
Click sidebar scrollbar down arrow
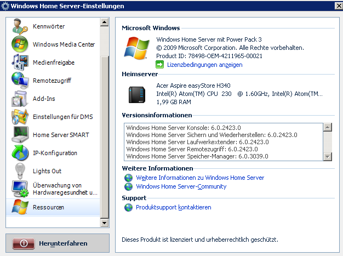coord(104,223)
